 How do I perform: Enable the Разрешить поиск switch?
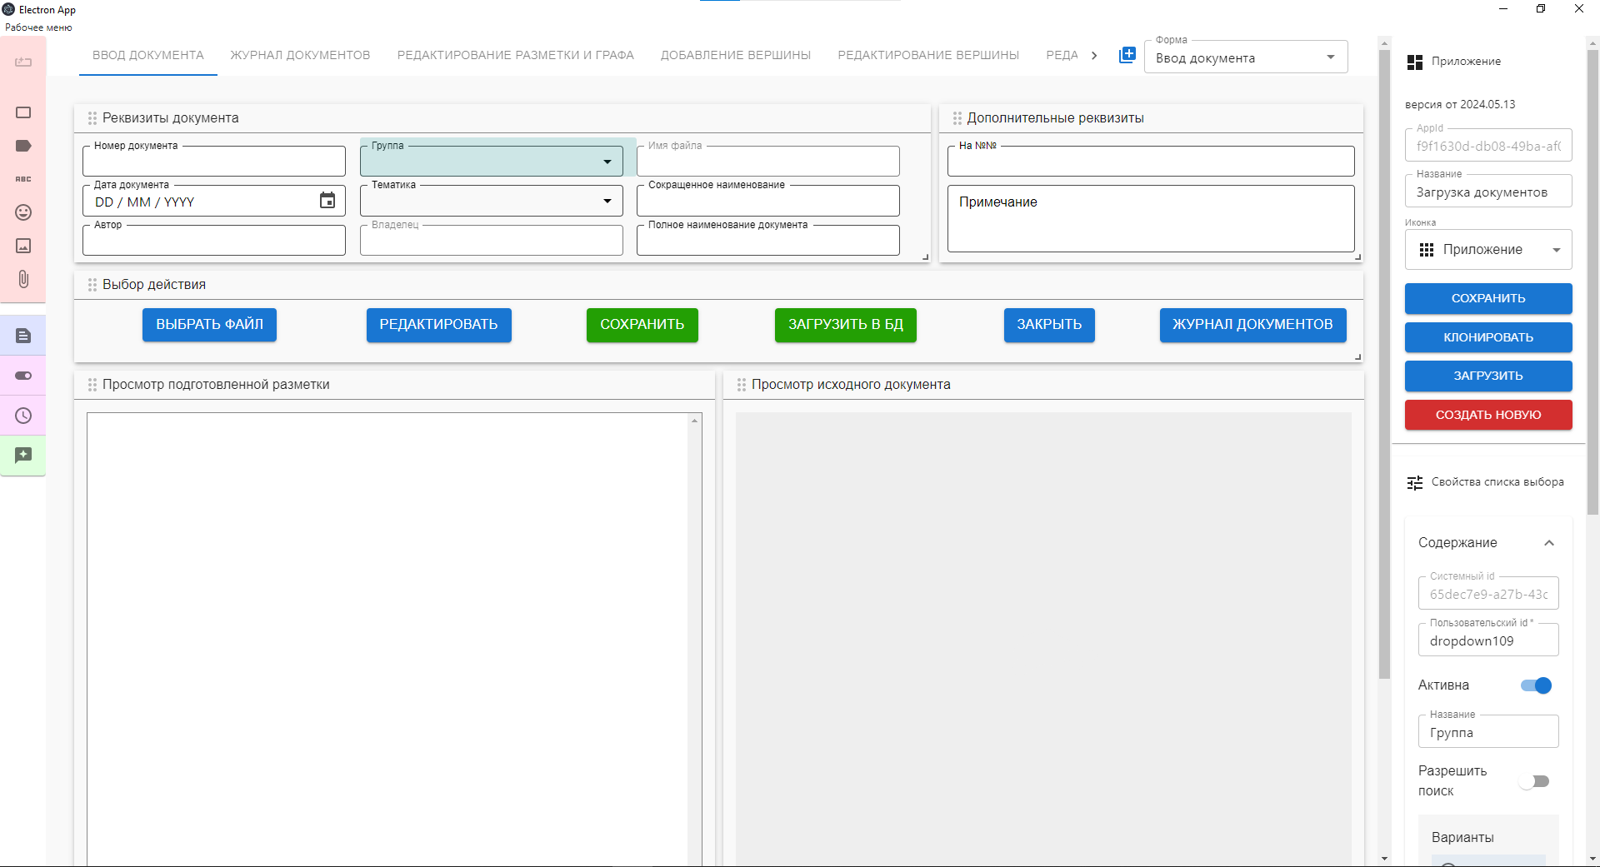pyautogui.click(x=1533, y=781)
